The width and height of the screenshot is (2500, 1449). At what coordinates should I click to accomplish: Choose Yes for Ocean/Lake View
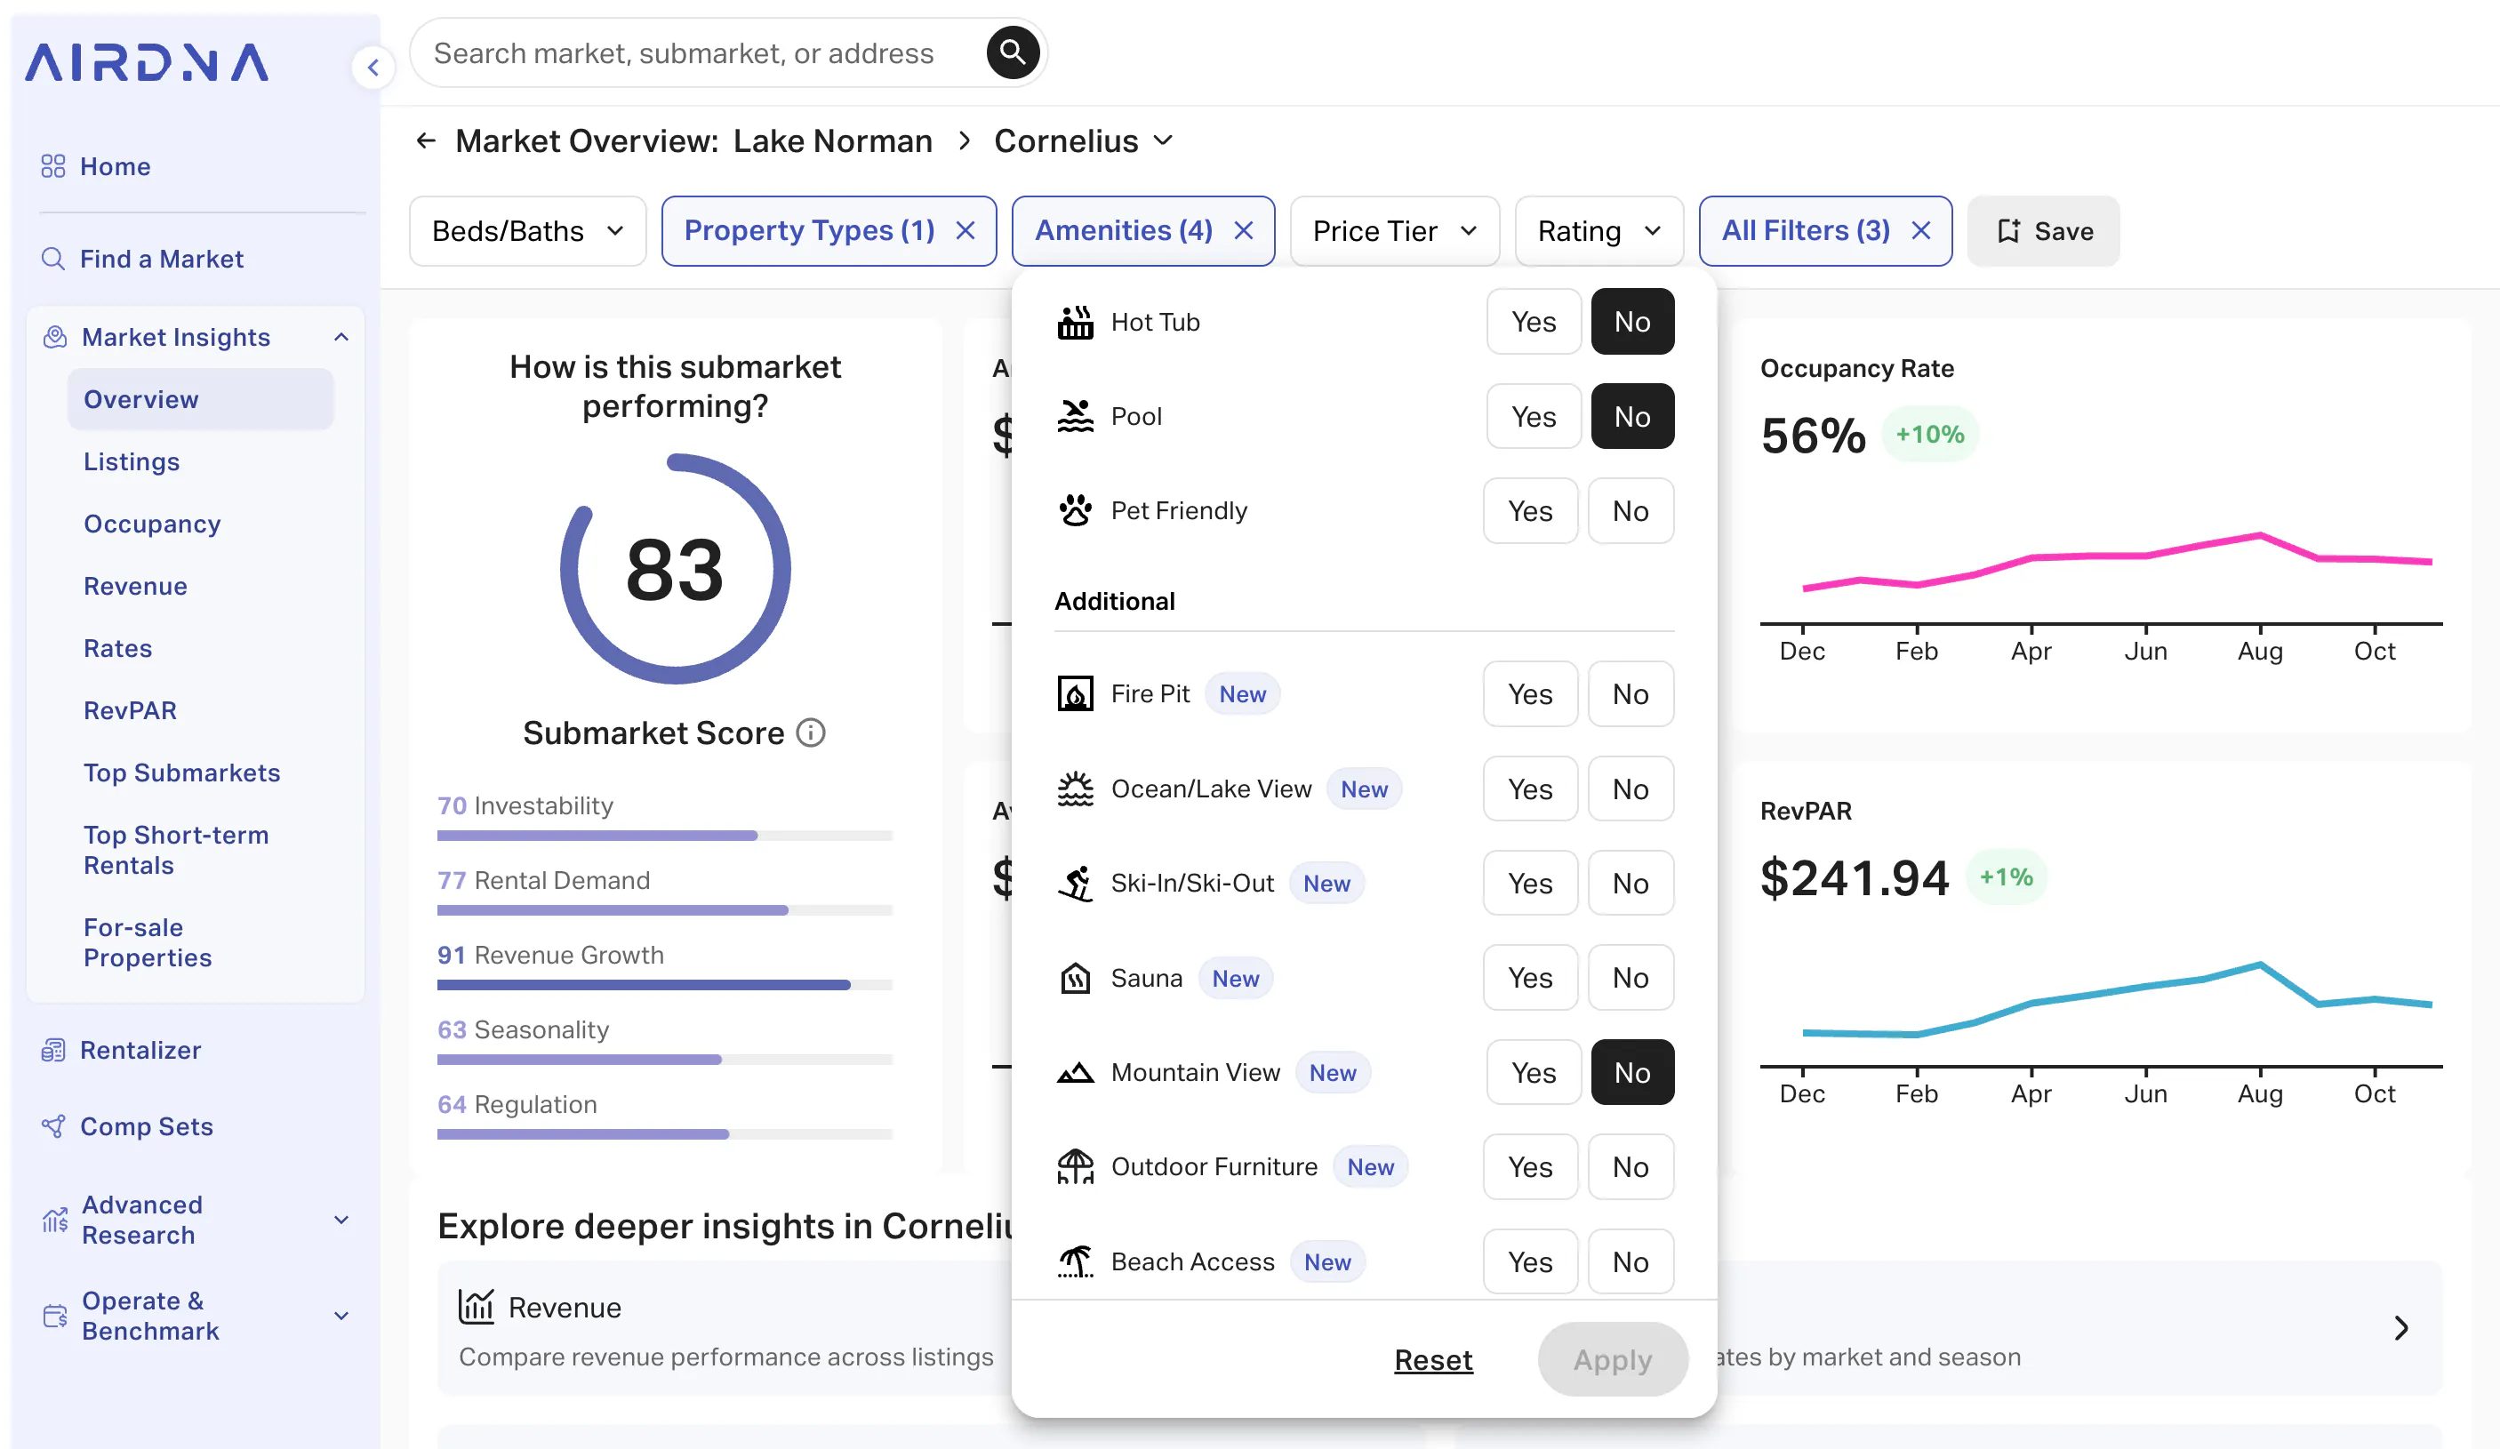1530,789
